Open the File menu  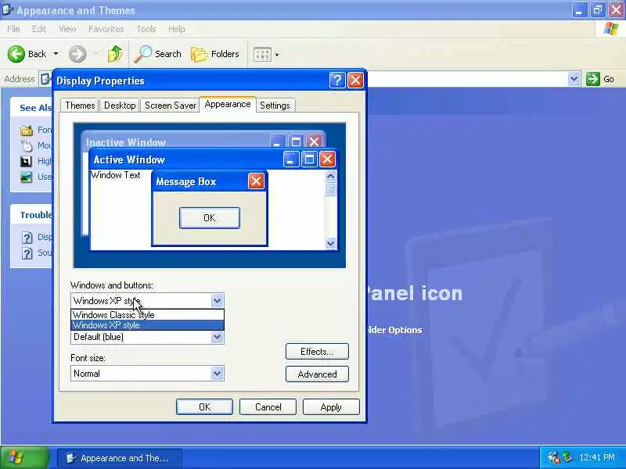point(13,29)
